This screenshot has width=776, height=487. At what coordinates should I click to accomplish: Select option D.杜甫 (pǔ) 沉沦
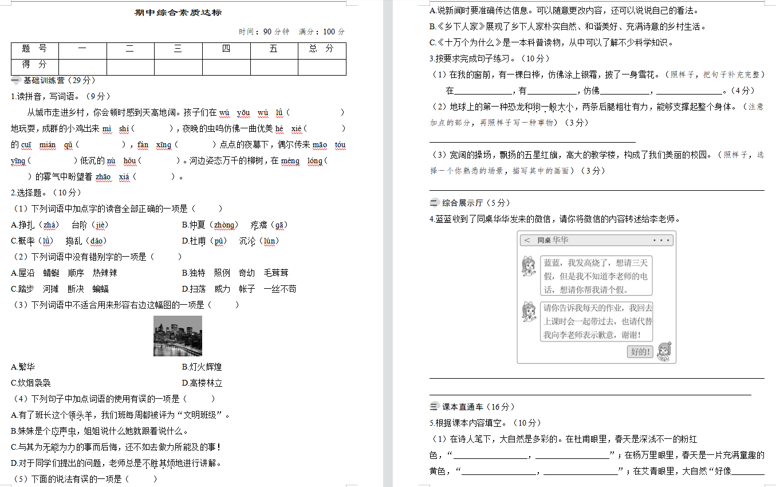(231, 241)
